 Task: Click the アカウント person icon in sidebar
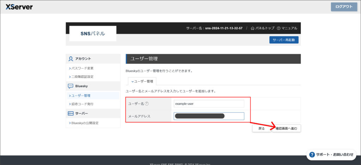pos(71,59)
